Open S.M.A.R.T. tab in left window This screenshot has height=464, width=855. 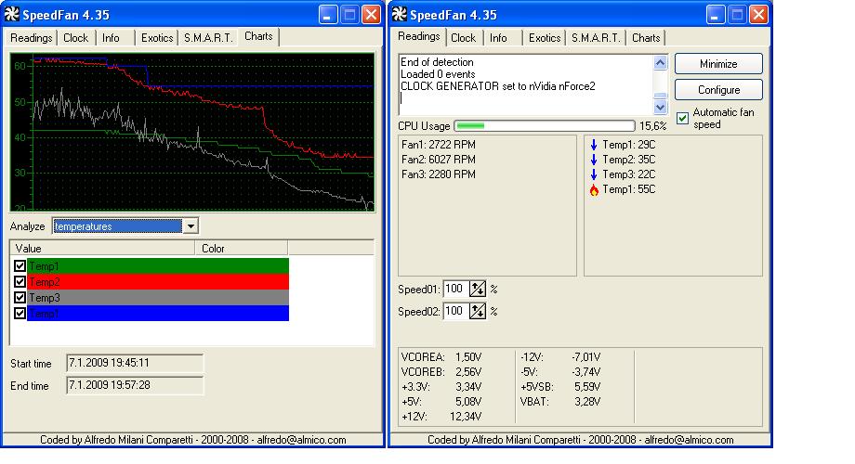tap(208, 37)
